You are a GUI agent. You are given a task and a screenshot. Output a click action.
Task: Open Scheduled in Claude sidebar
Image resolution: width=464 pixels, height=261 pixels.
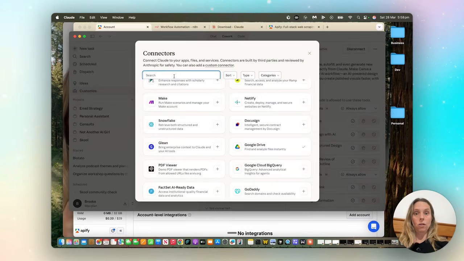pyautogui.click(x=88, y=64)
